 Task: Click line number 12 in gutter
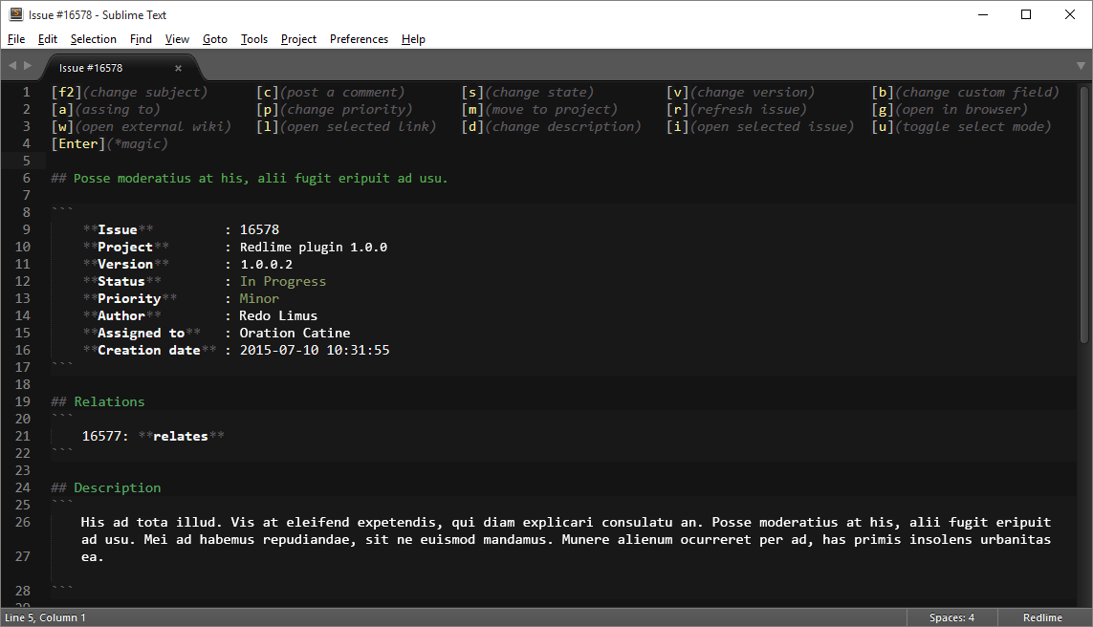click(x=22, y=281)
